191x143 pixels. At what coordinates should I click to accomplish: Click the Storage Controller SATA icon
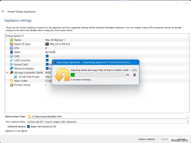pyautogui.click(x=11, y=72)
